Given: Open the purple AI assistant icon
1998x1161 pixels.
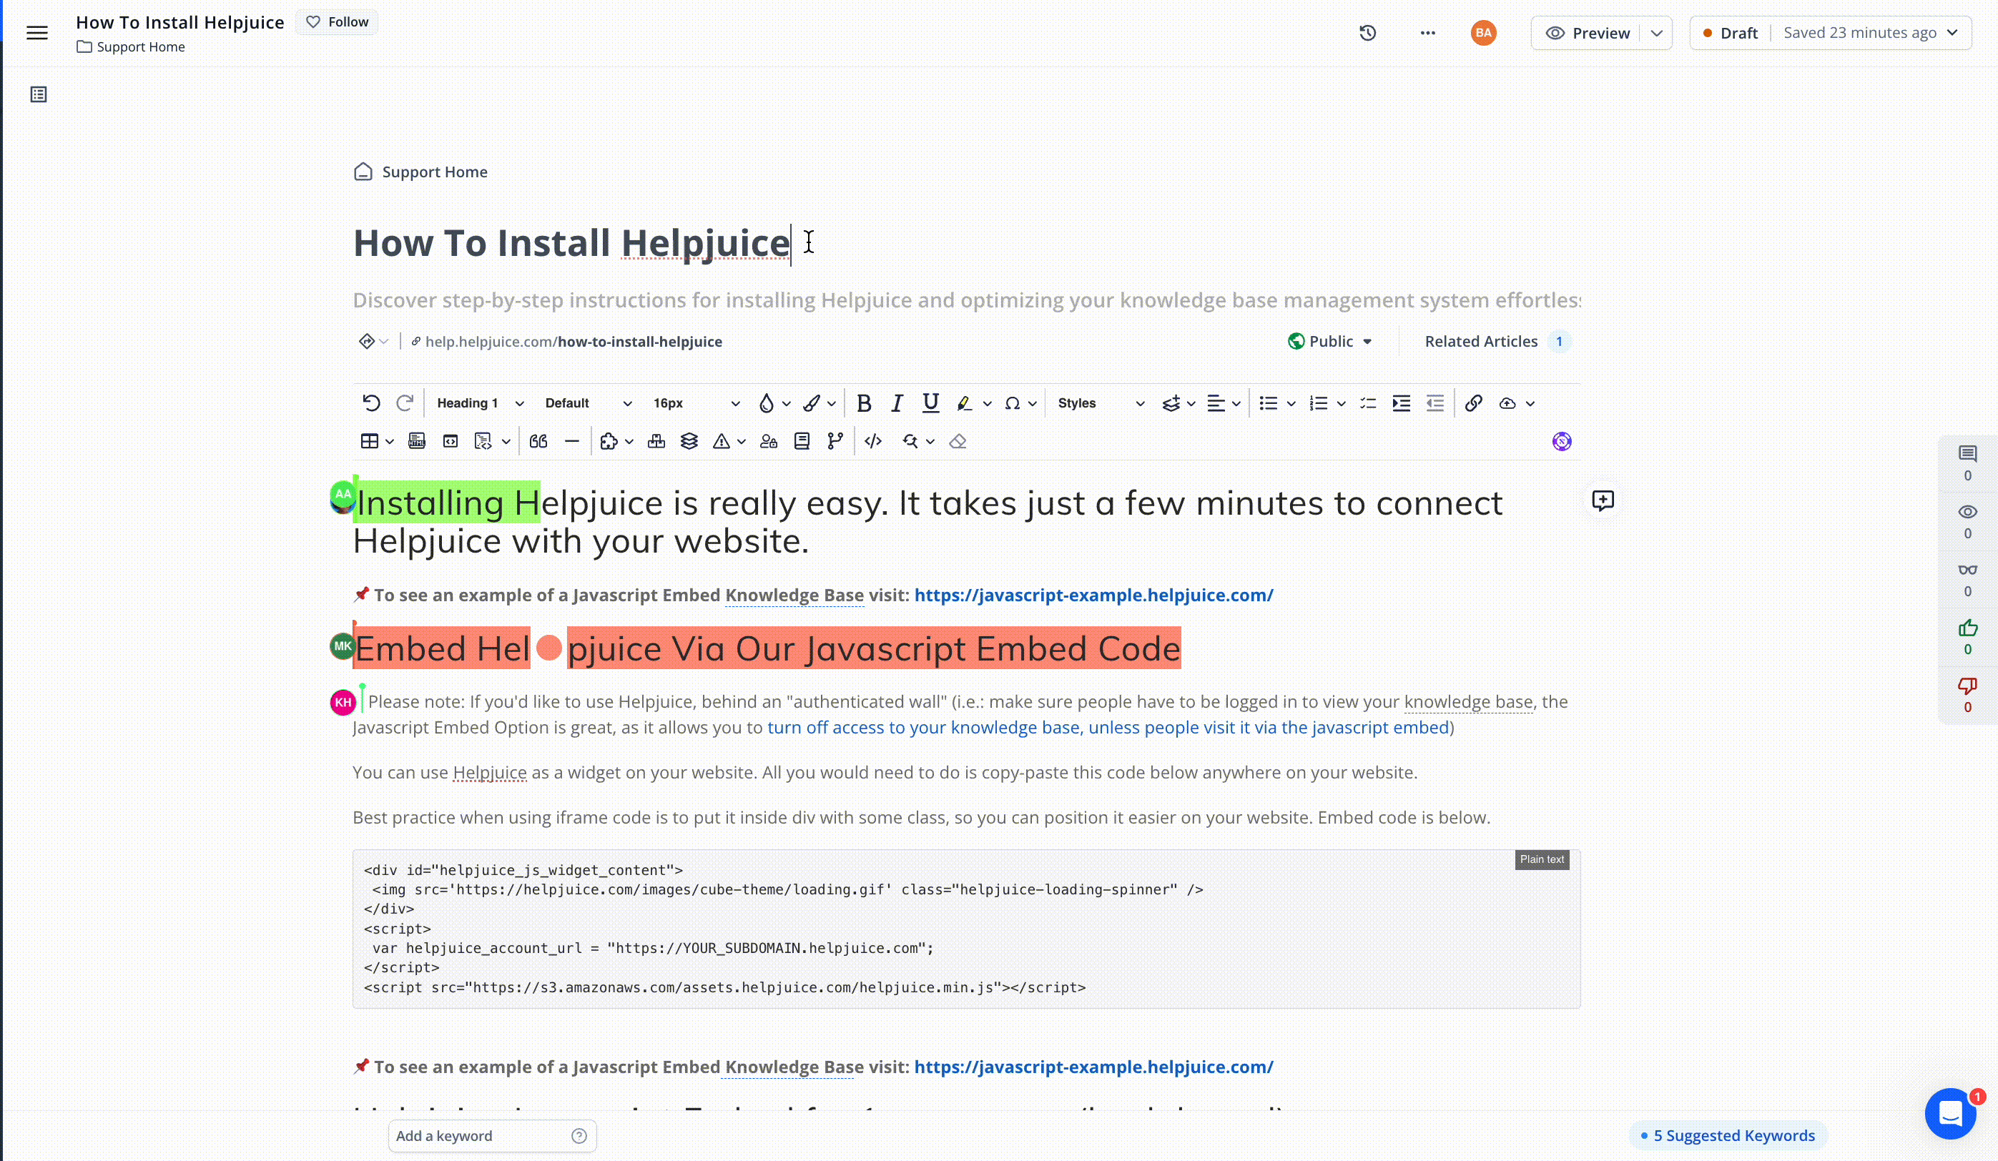Looking at the screenshot, I should (1562, 440).
